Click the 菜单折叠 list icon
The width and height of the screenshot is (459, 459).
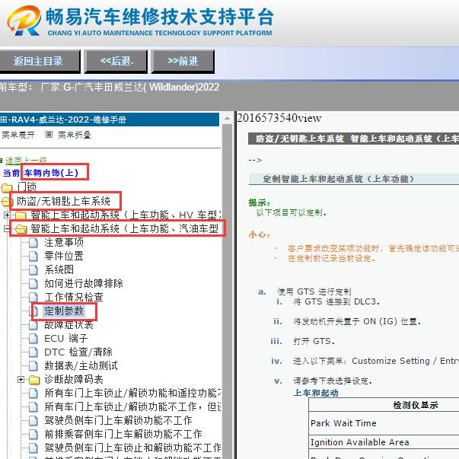pos(49,135)
